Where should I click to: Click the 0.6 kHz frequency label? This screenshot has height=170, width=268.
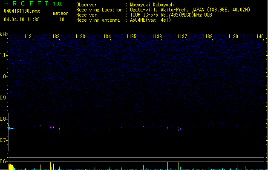point(3,161)
